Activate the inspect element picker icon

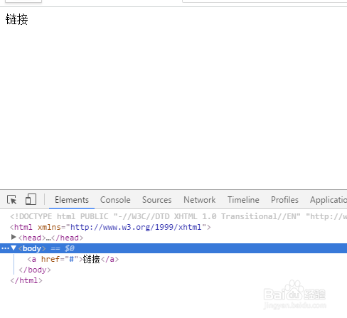[12, 200]
